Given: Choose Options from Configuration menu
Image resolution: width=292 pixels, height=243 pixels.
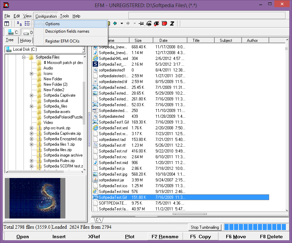Looking at the screenshot, I should [71, 24].
